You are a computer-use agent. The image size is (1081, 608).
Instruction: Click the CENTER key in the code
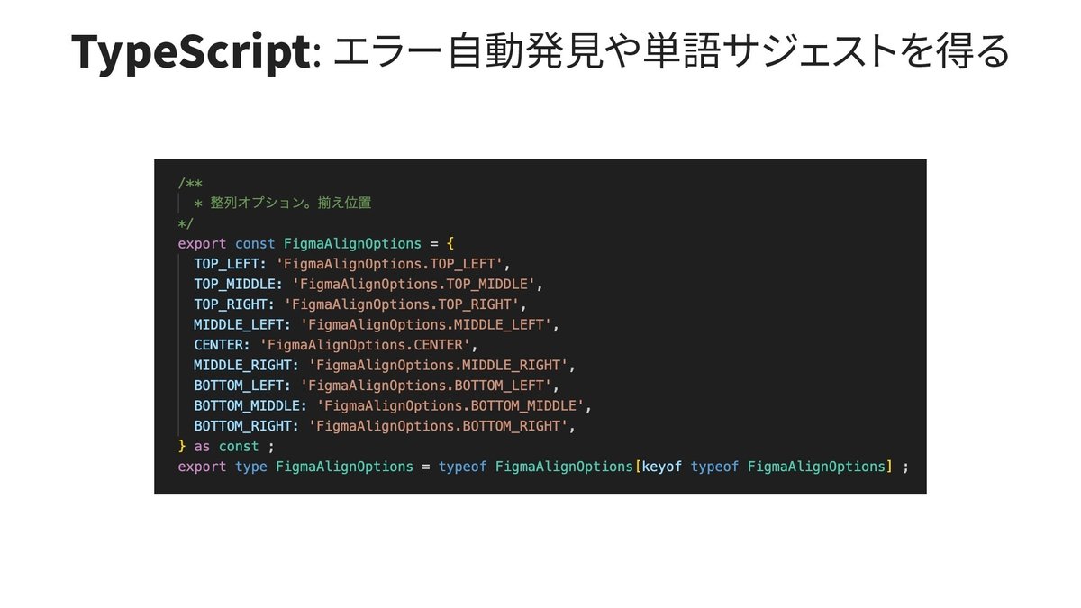click(x=221, y=345)
